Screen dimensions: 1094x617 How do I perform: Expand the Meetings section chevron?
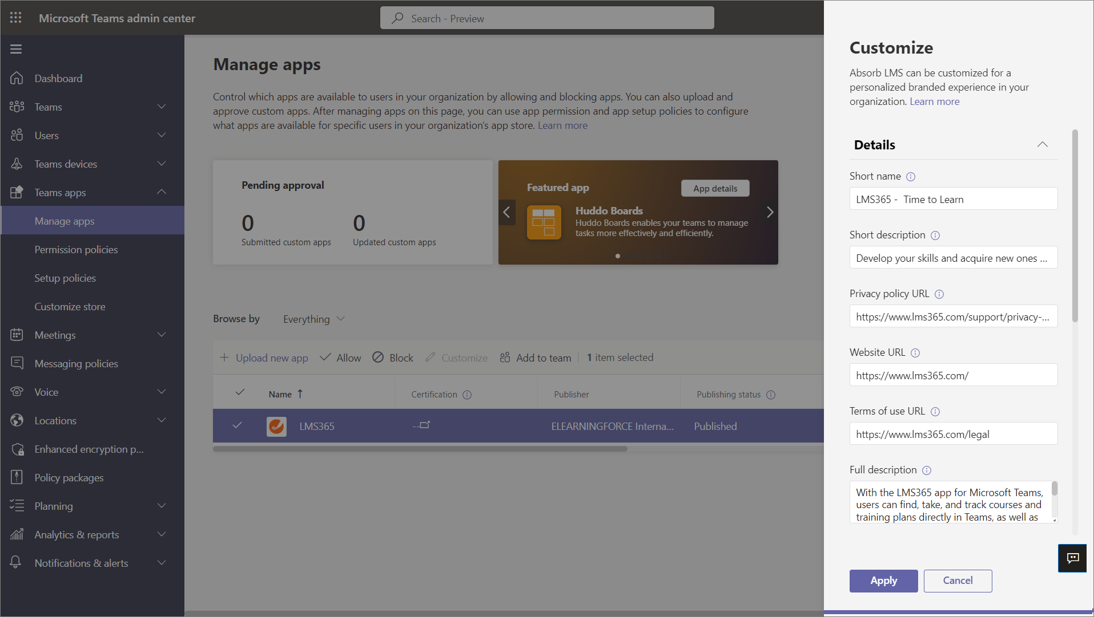click(x=162, y=335)
